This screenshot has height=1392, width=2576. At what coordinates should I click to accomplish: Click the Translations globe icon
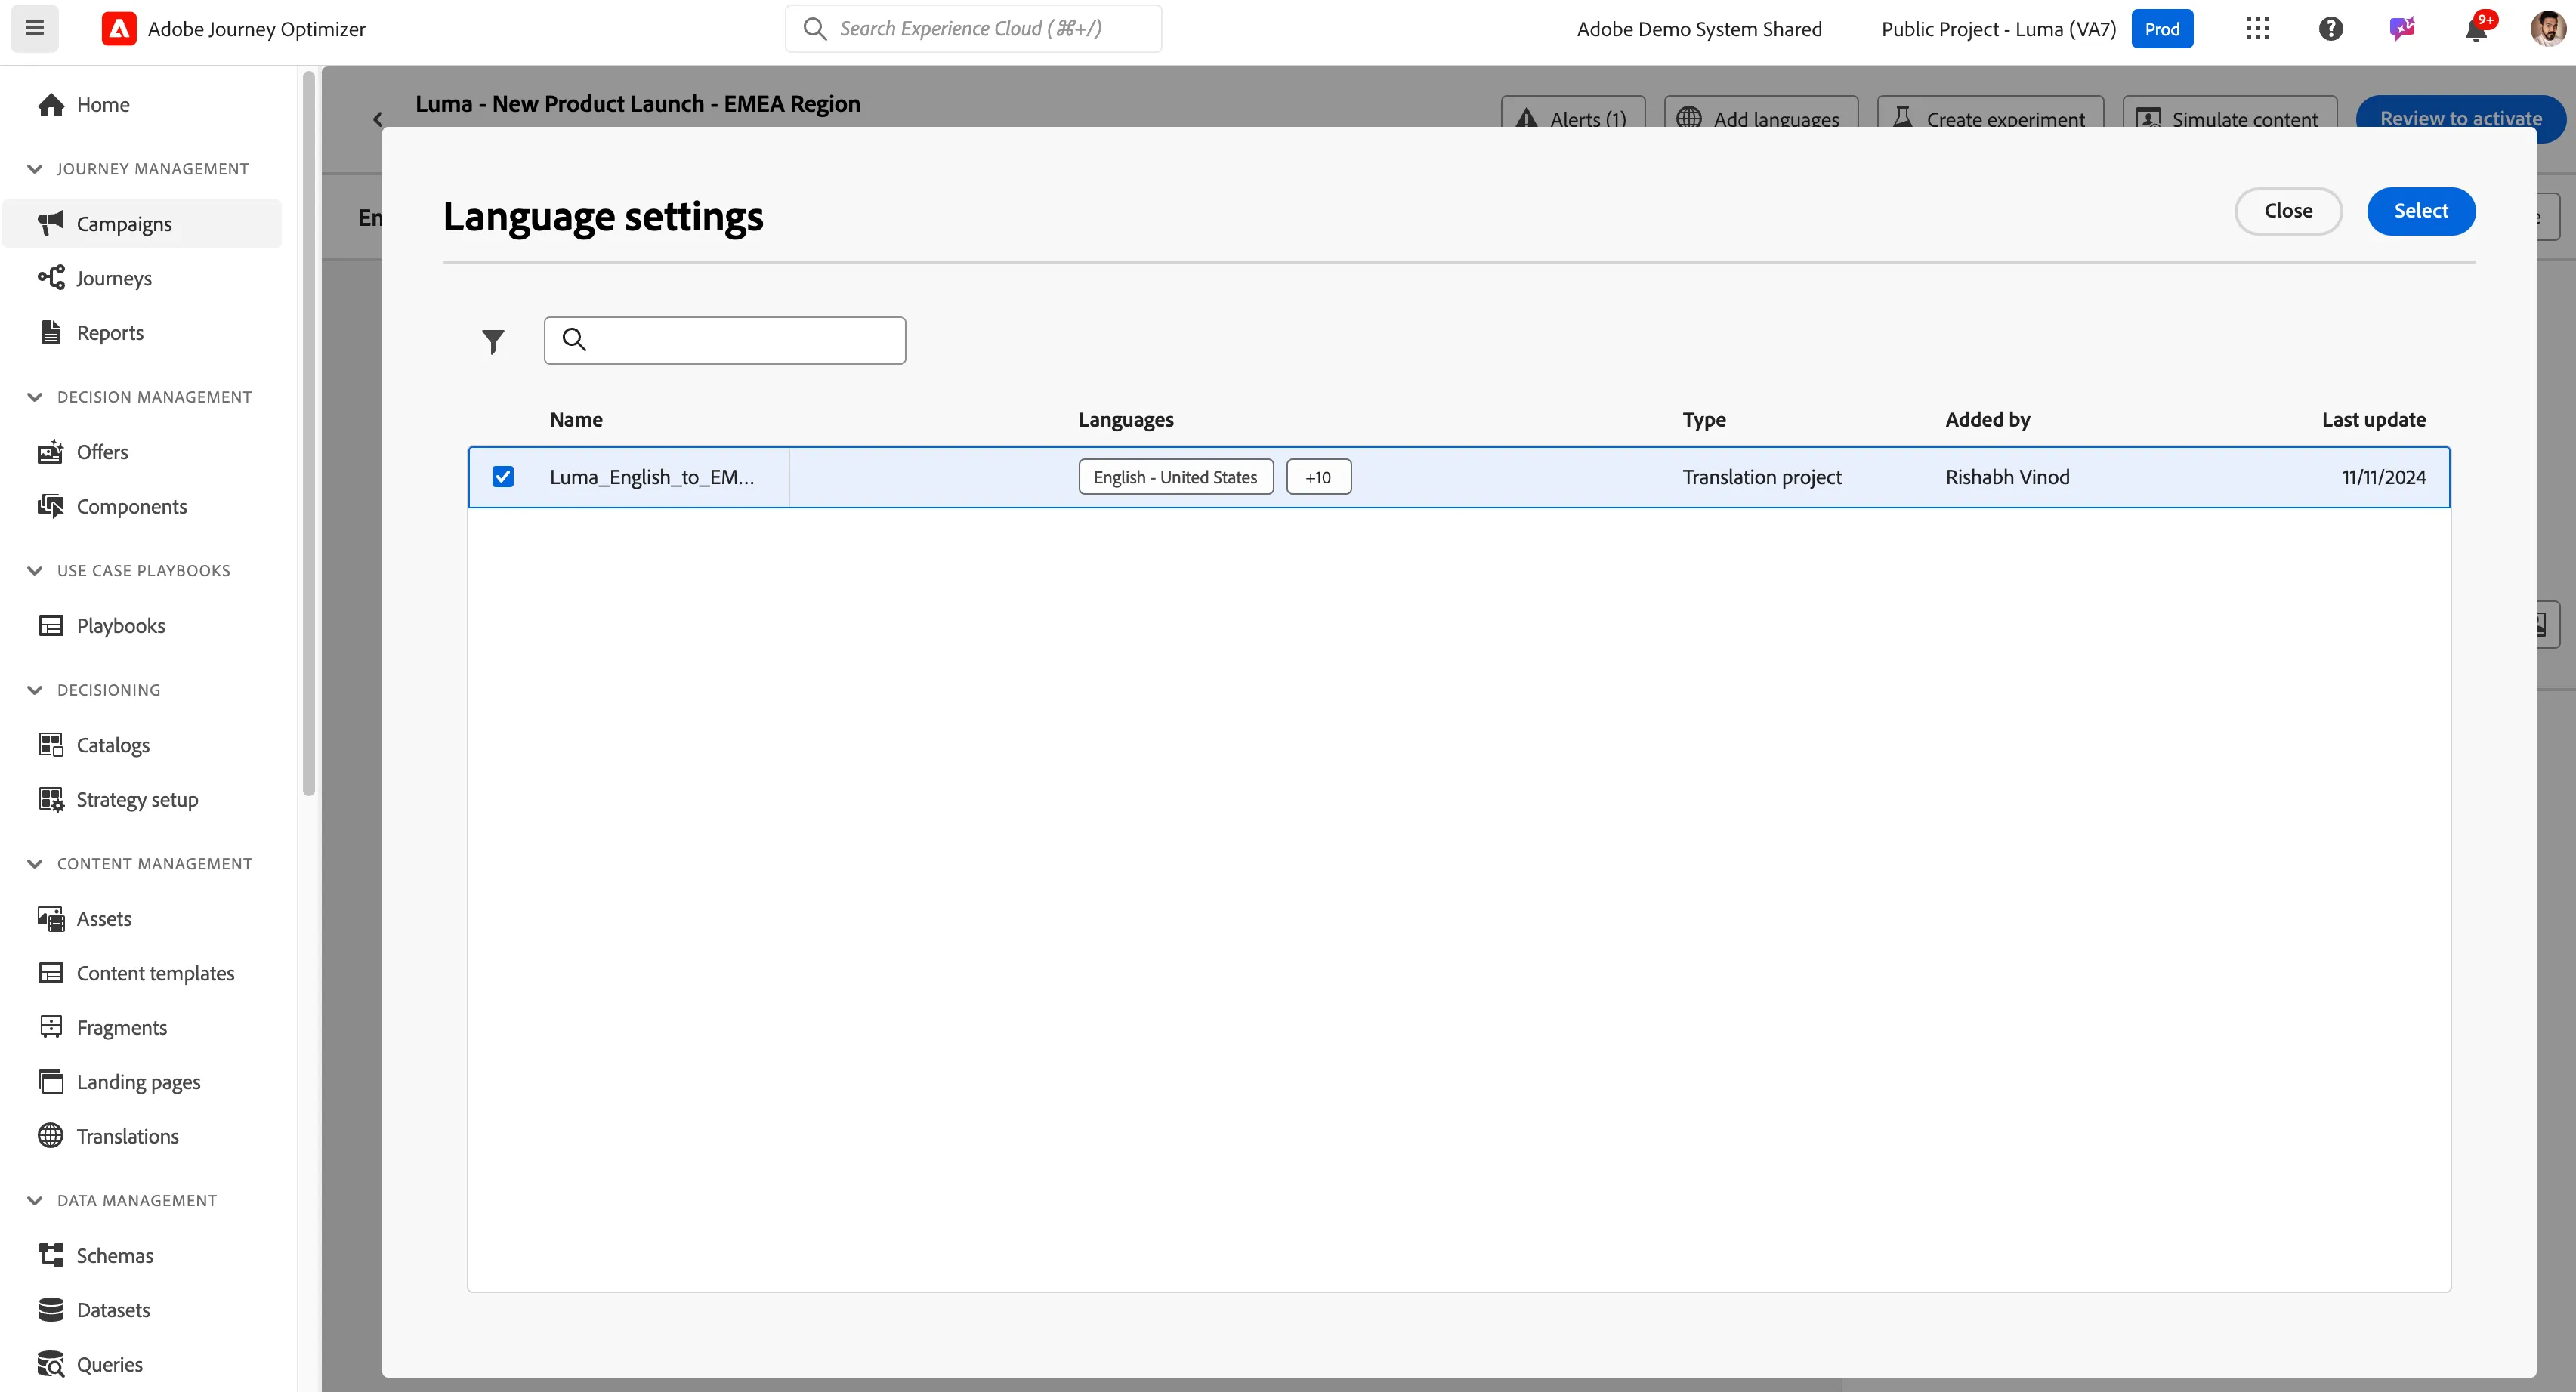click(x=51, y=1136)
